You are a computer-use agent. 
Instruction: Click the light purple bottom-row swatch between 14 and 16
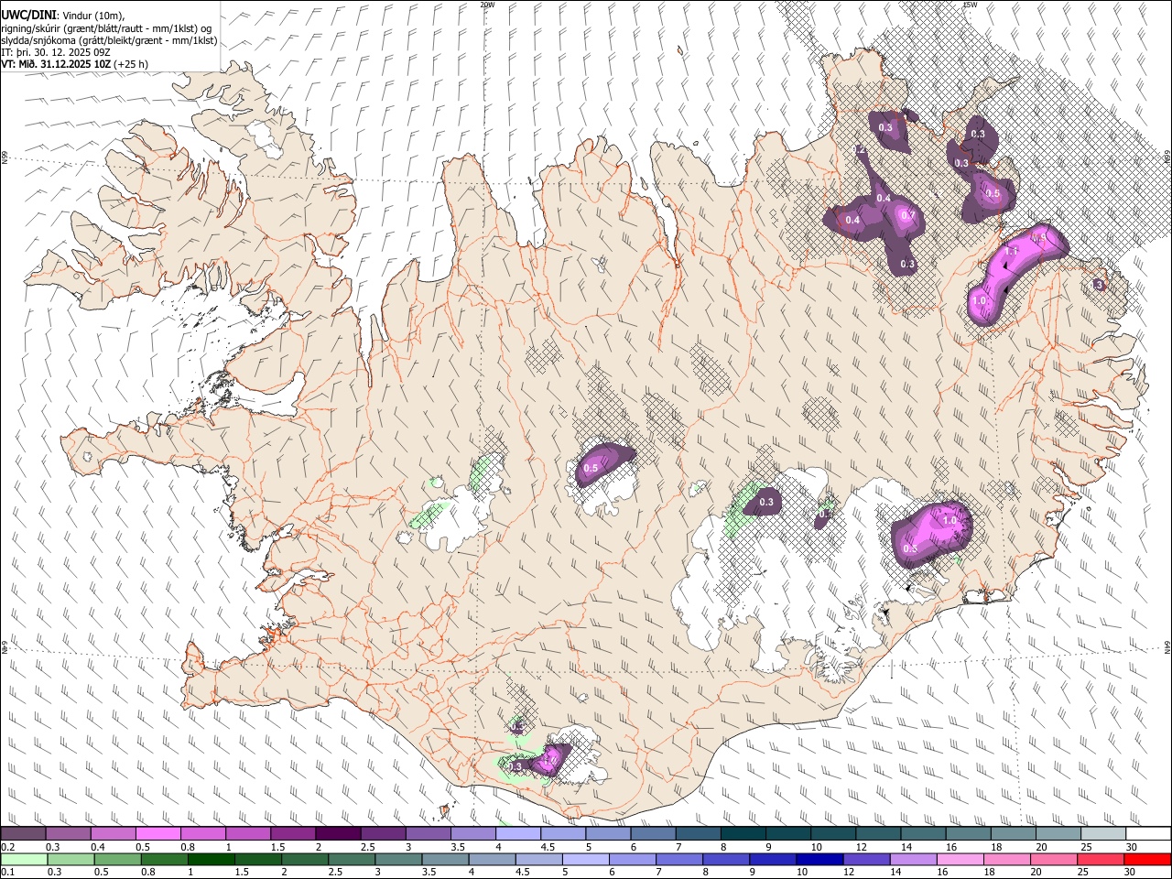point(912,859)
